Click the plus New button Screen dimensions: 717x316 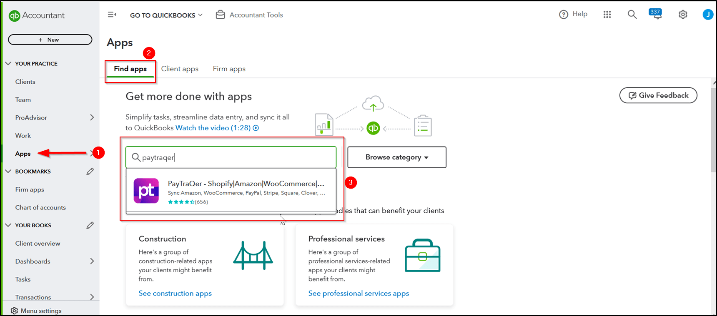(50, 40)
